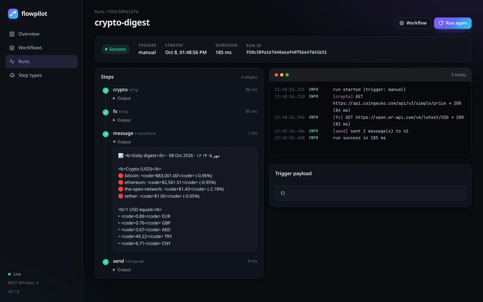This screenshot has width=483, height=302.
Task: Open Step types in the sidebar
Action: pos(41,75)
